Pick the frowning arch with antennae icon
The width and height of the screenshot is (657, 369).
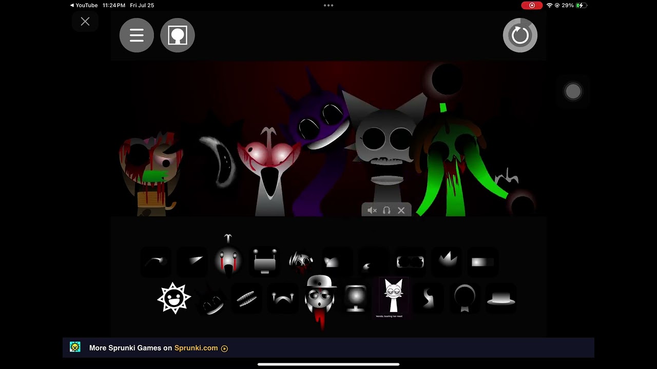pos(283,298)
